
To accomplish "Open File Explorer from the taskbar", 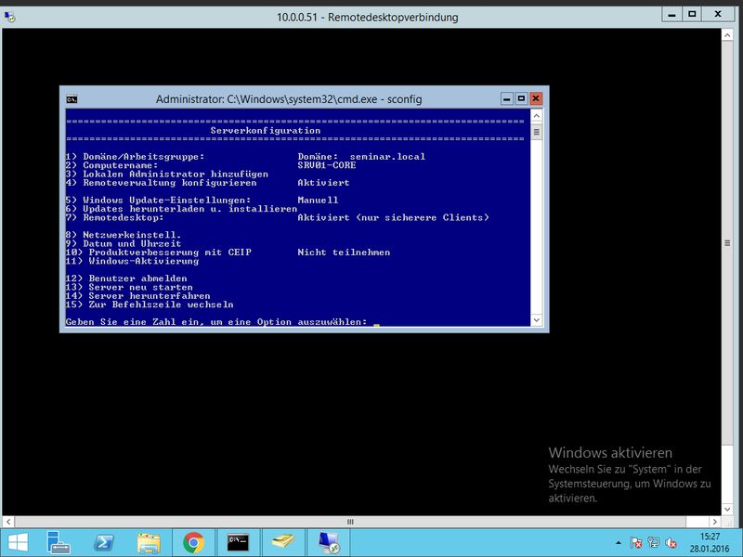I will (149, 542).
